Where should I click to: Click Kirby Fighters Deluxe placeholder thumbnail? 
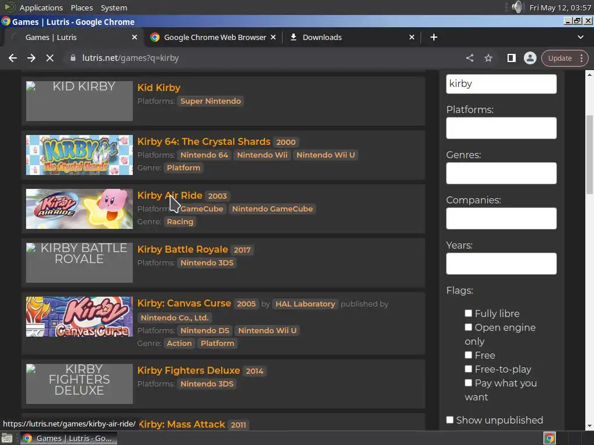(x=79, y=384)
